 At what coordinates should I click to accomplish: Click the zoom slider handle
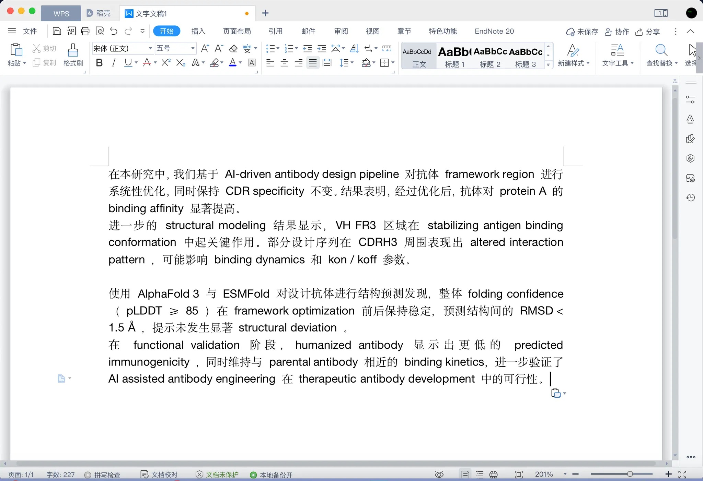click(x=630, y=474)
